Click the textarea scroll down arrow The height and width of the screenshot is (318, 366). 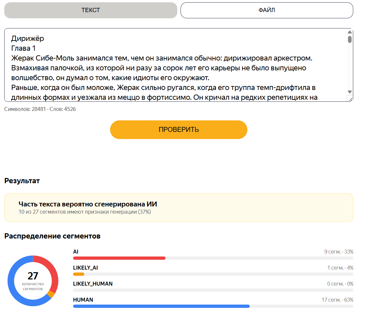pos(349,92)
